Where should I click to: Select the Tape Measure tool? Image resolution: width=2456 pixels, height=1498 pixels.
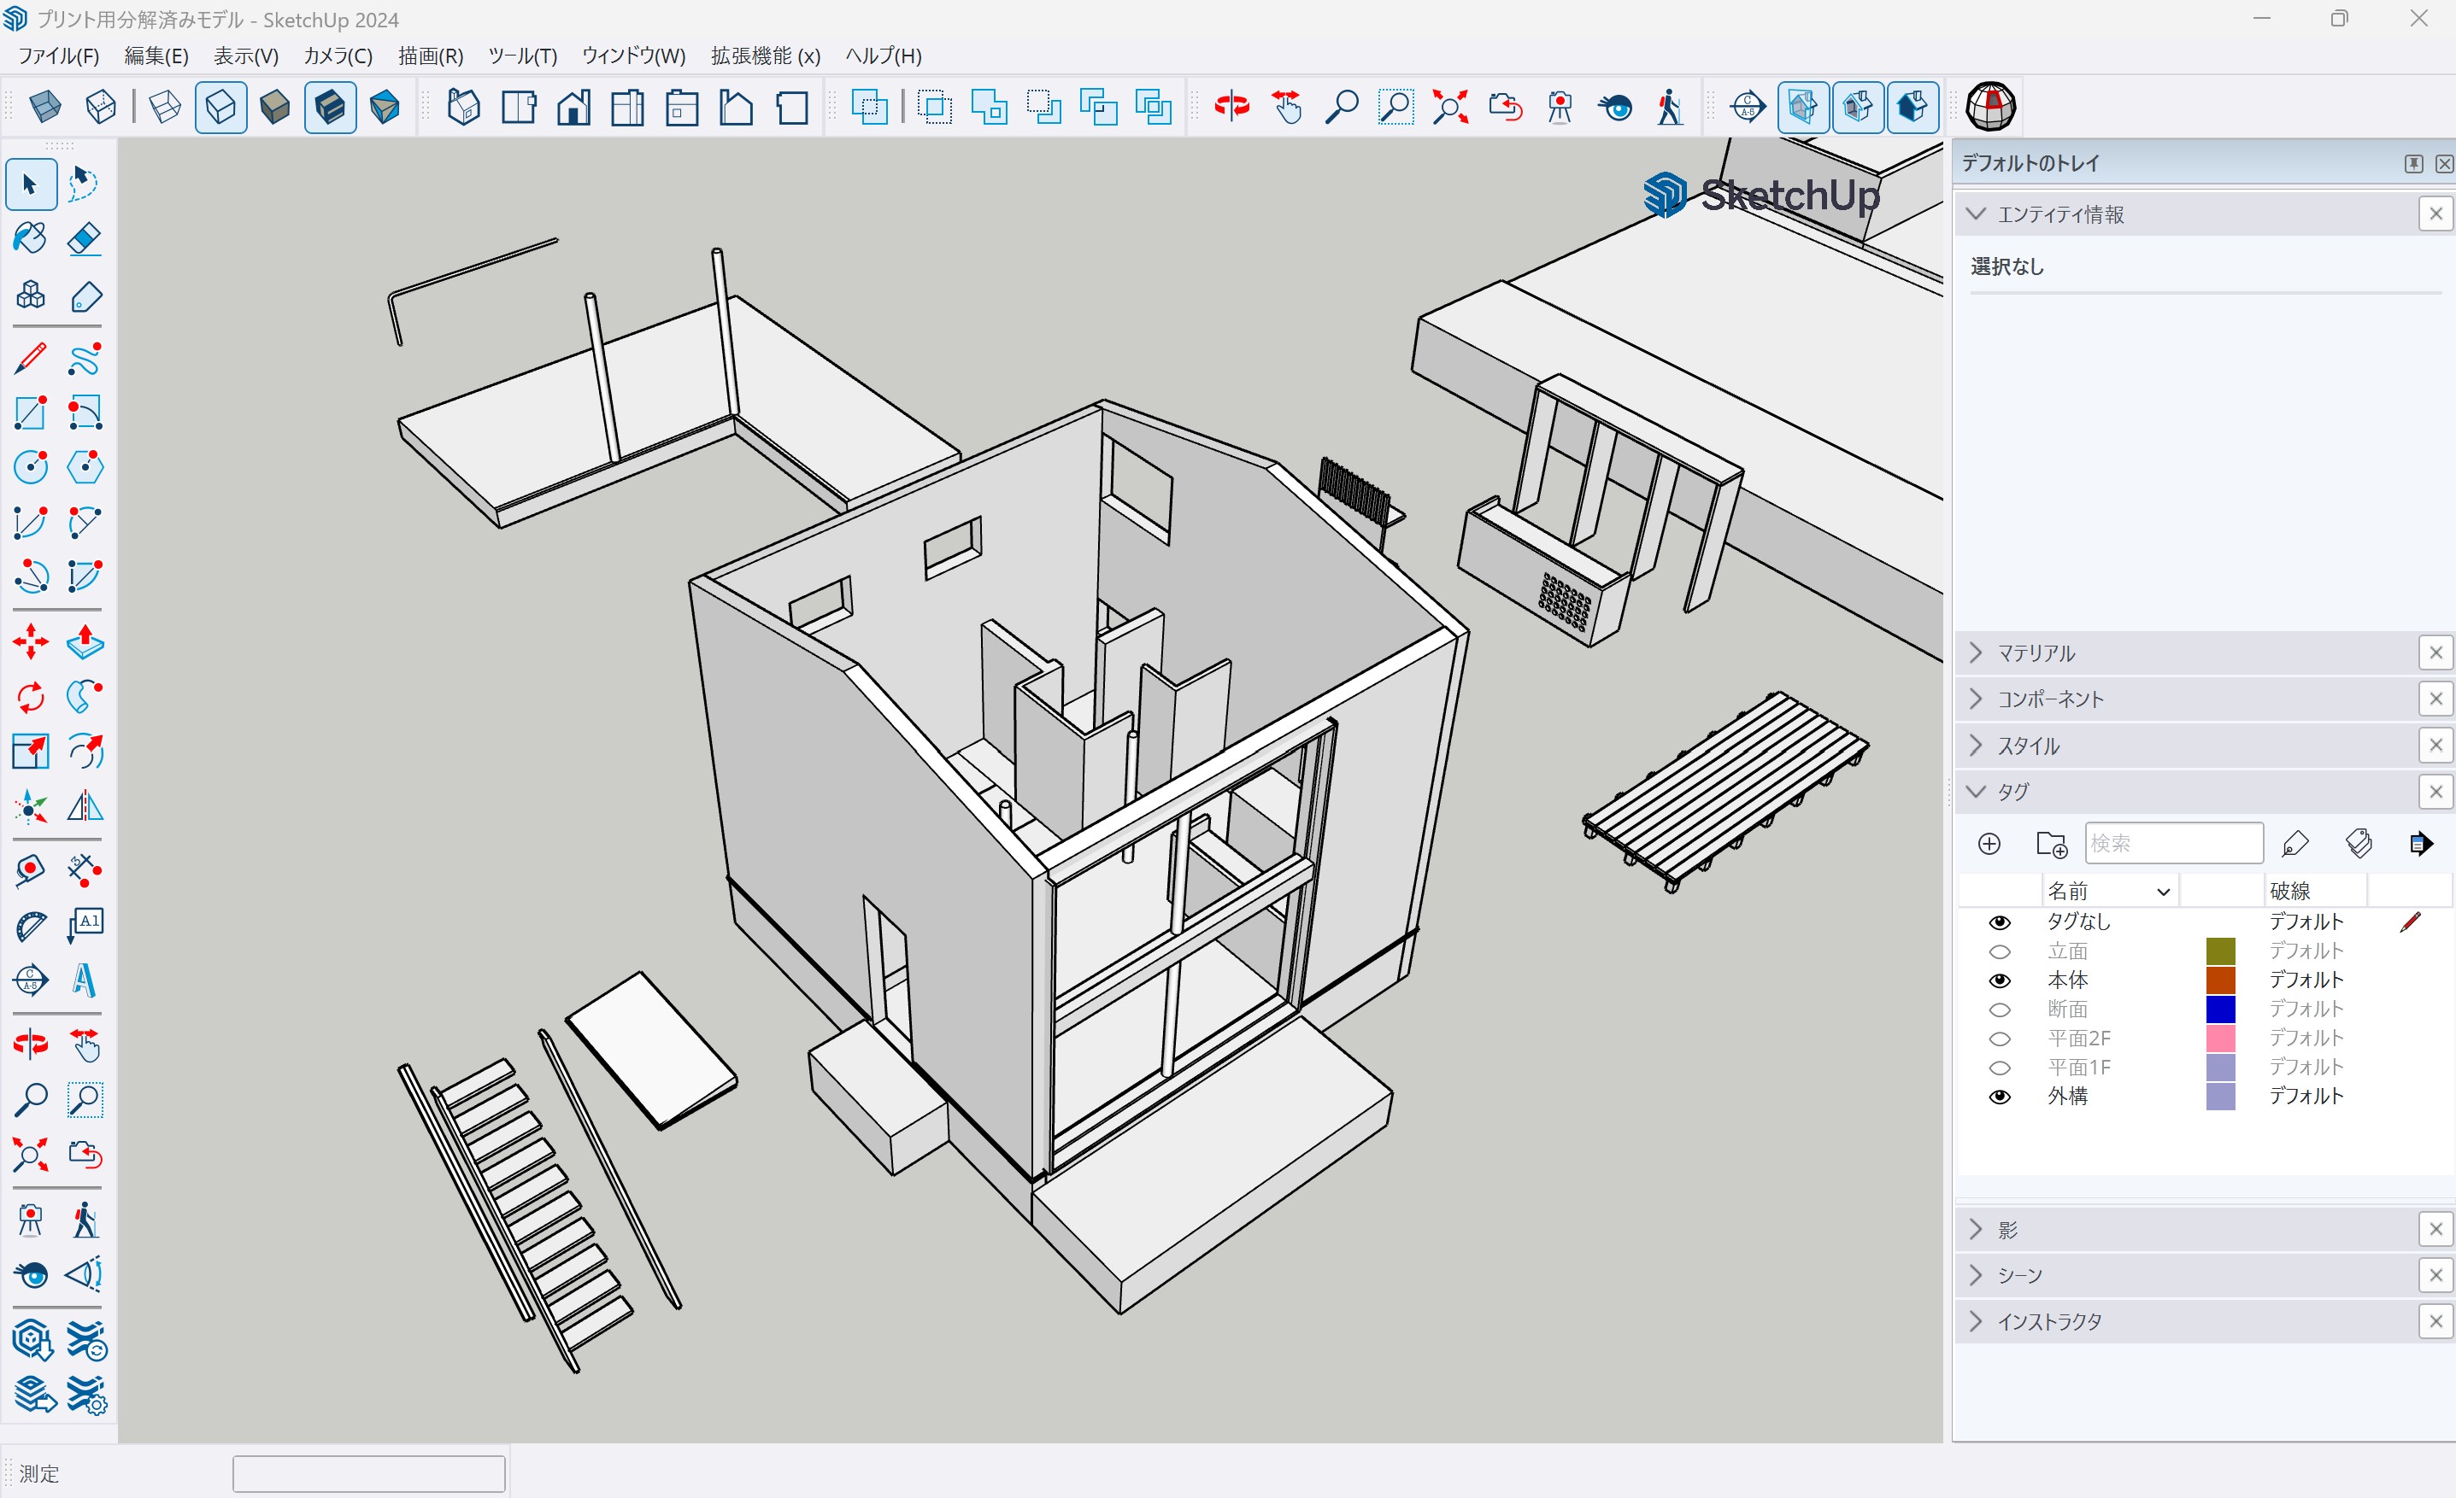tap(30, 870)
